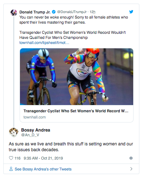Click the Twitter bird logo icon
Viewport: 143px width, 177px height.
(x=131, y=12)
